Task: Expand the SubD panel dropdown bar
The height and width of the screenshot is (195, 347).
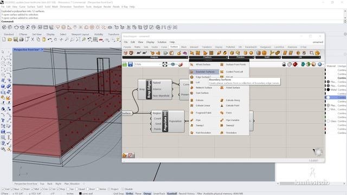Action: pyautogui.click(x=268, y=57)
